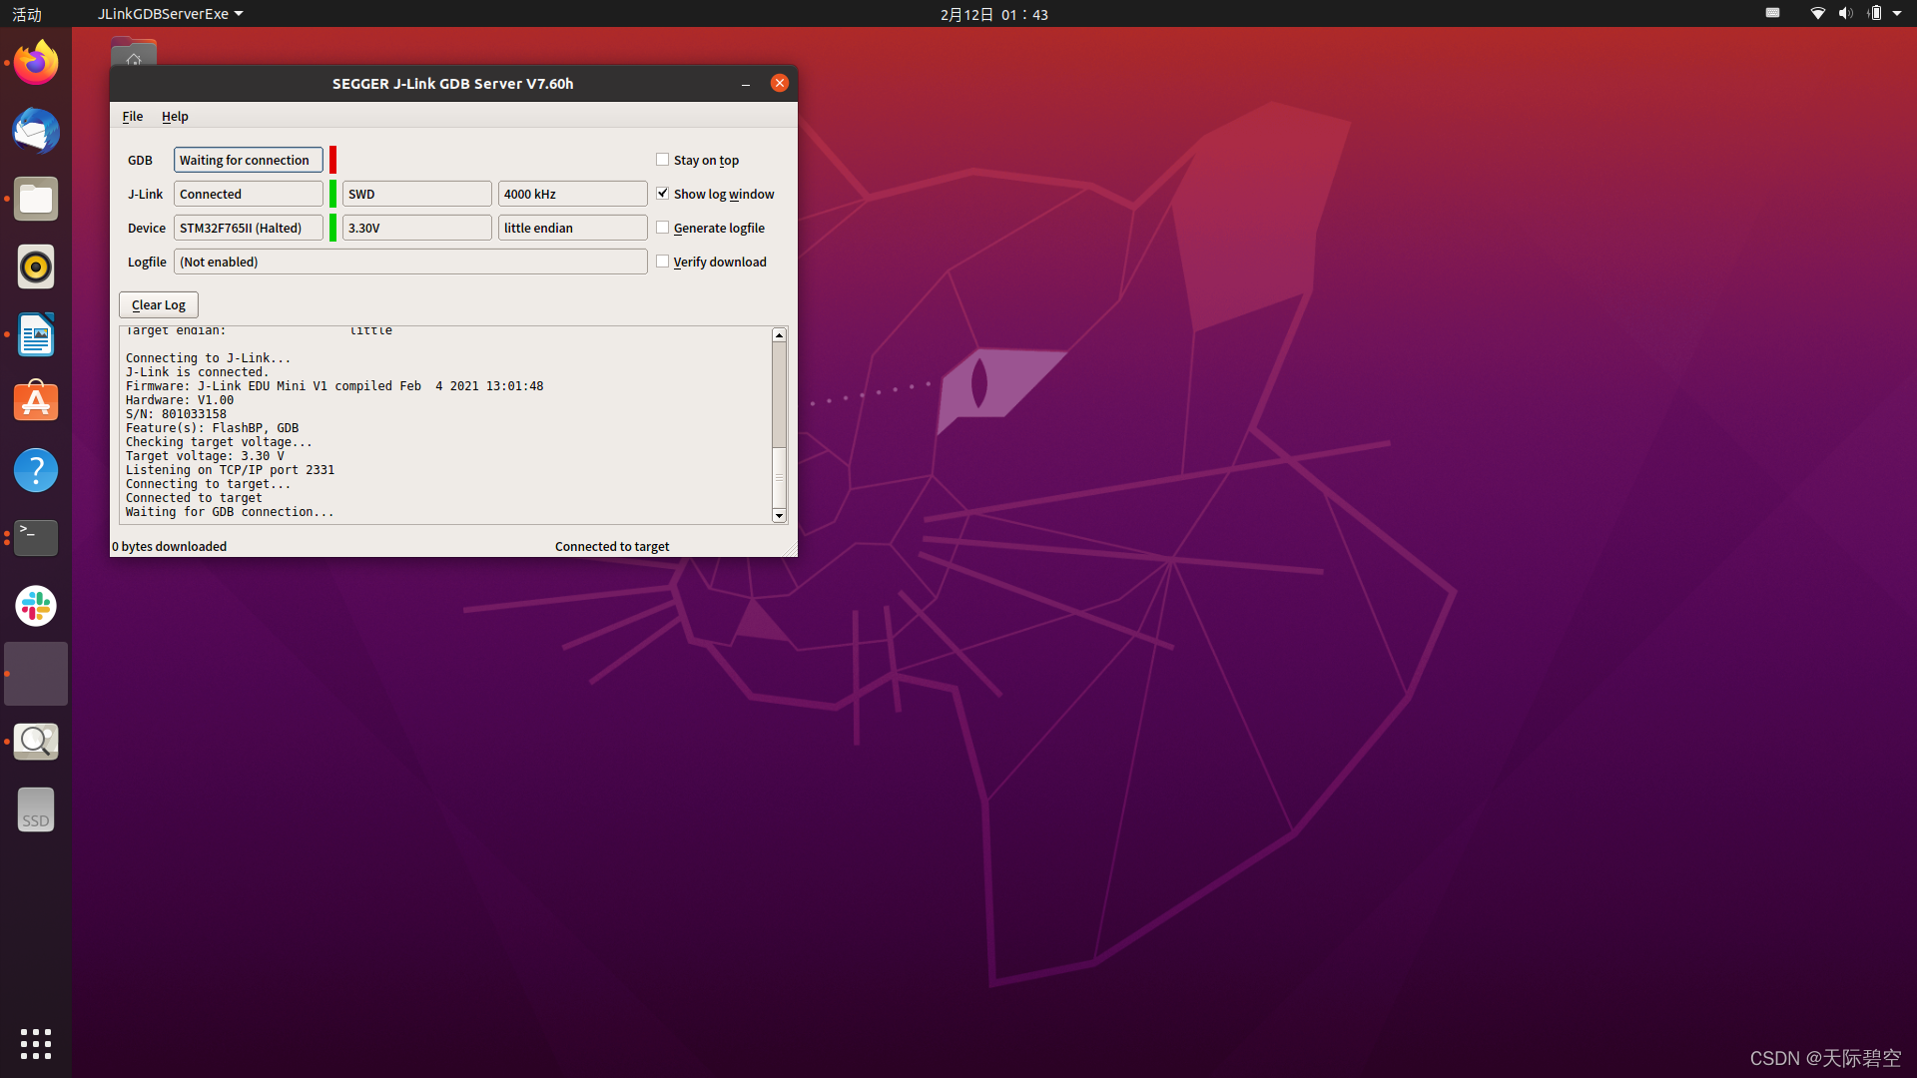Open Firefox from the dock

tap(36, 63)
